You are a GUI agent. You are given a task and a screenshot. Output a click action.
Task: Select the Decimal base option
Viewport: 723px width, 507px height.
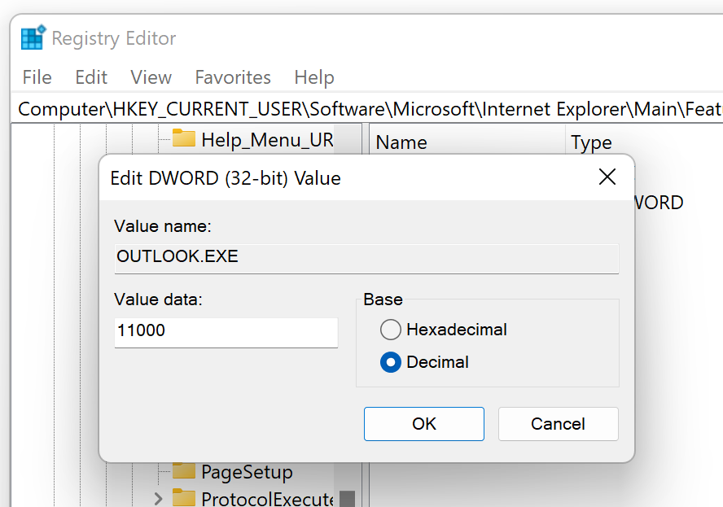424,362
